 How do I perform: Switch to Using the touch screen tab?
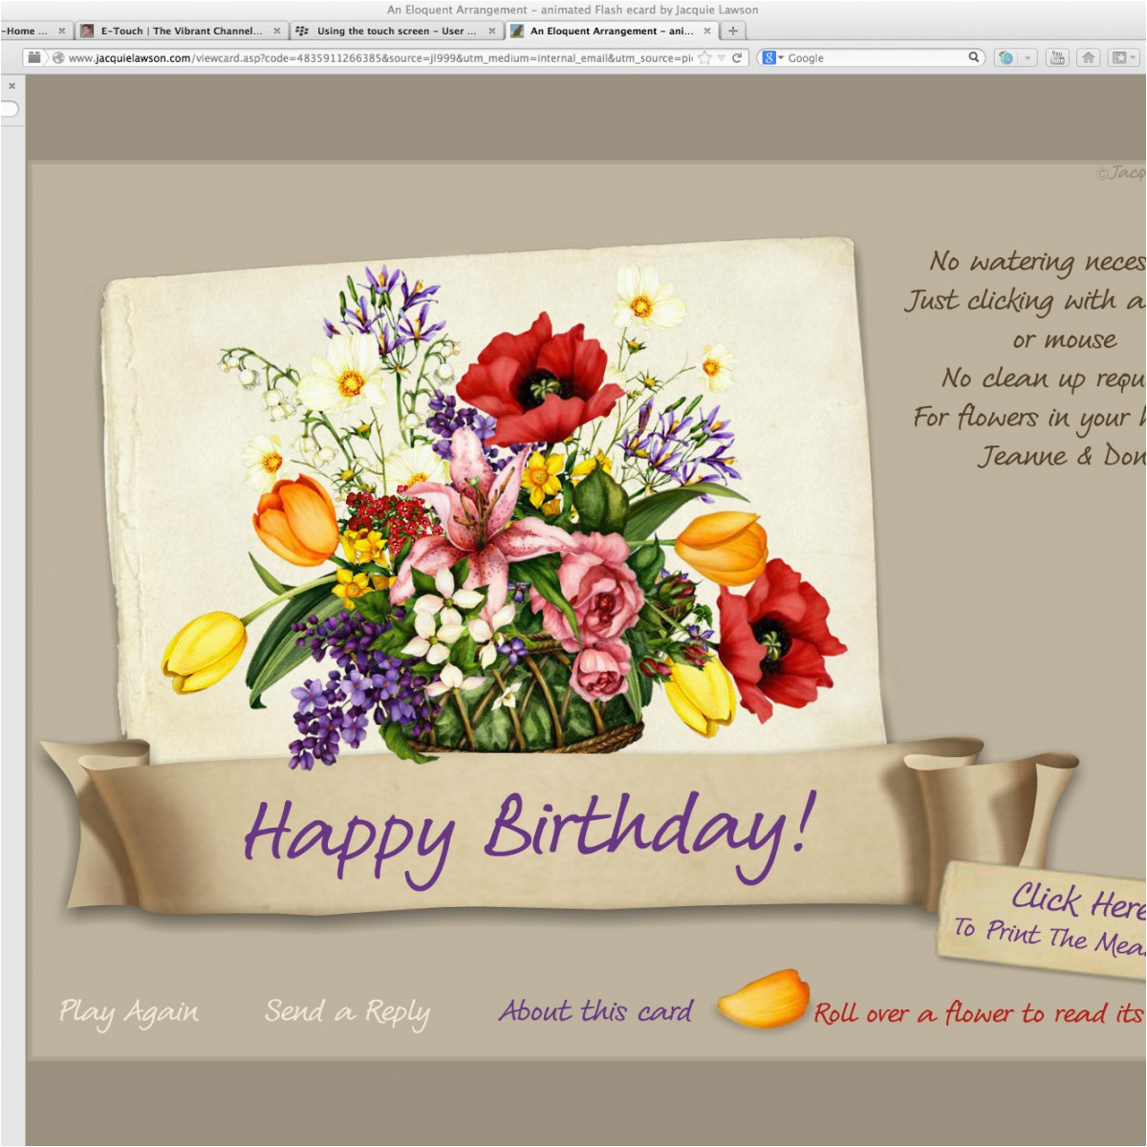pyautogui.click(x=396, y=31)
